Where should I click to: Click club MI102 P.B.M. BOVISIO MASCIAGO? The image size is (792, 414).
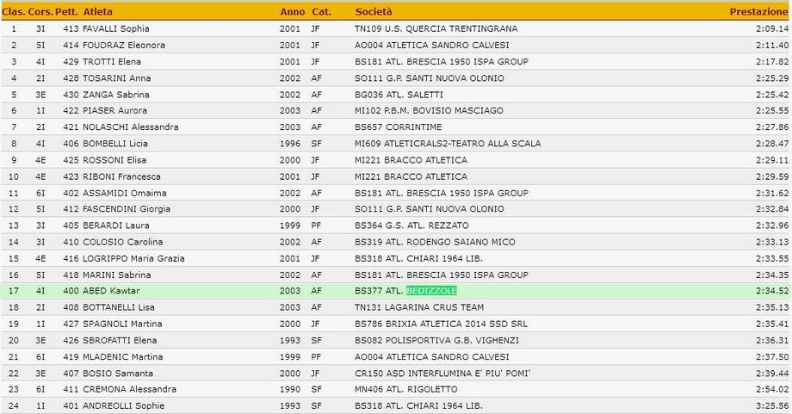(x=429, y=110)
